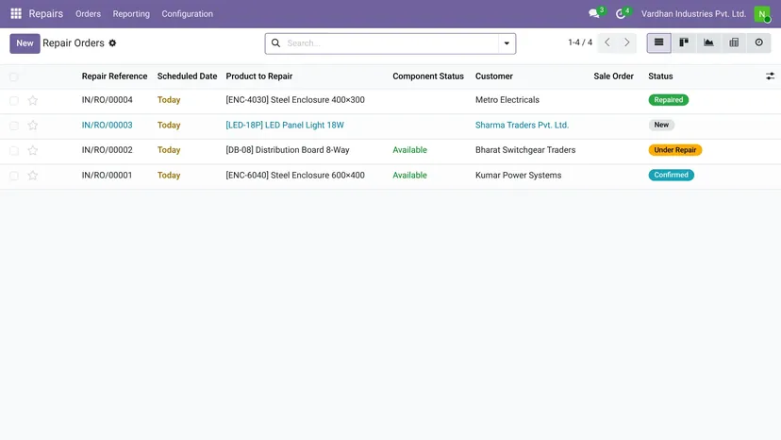Click Steel Enclosure 600×400 product cell
Screen dimensions: 781x440
[295, 175]
